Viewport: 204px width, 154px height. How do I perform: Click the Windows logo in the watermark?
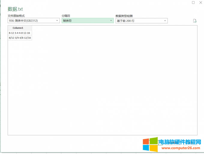tap(150, 145)
